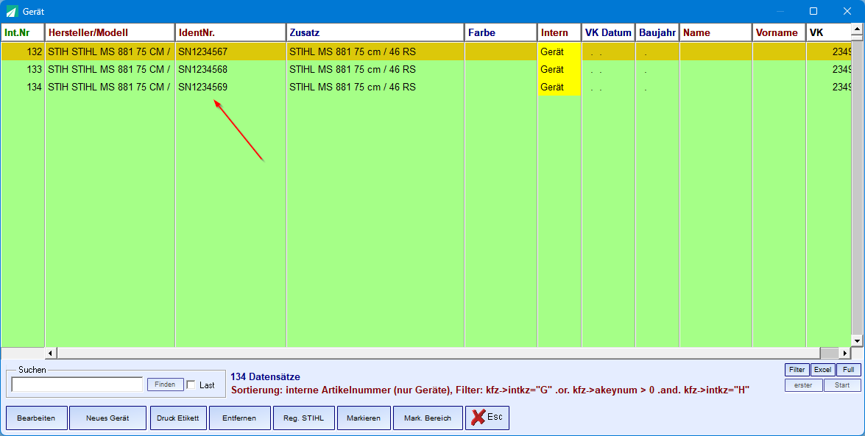The height and width of the screenshot is (436, 865).
Task: Click the vertical scrollbar up arrow
Action: 858,29
